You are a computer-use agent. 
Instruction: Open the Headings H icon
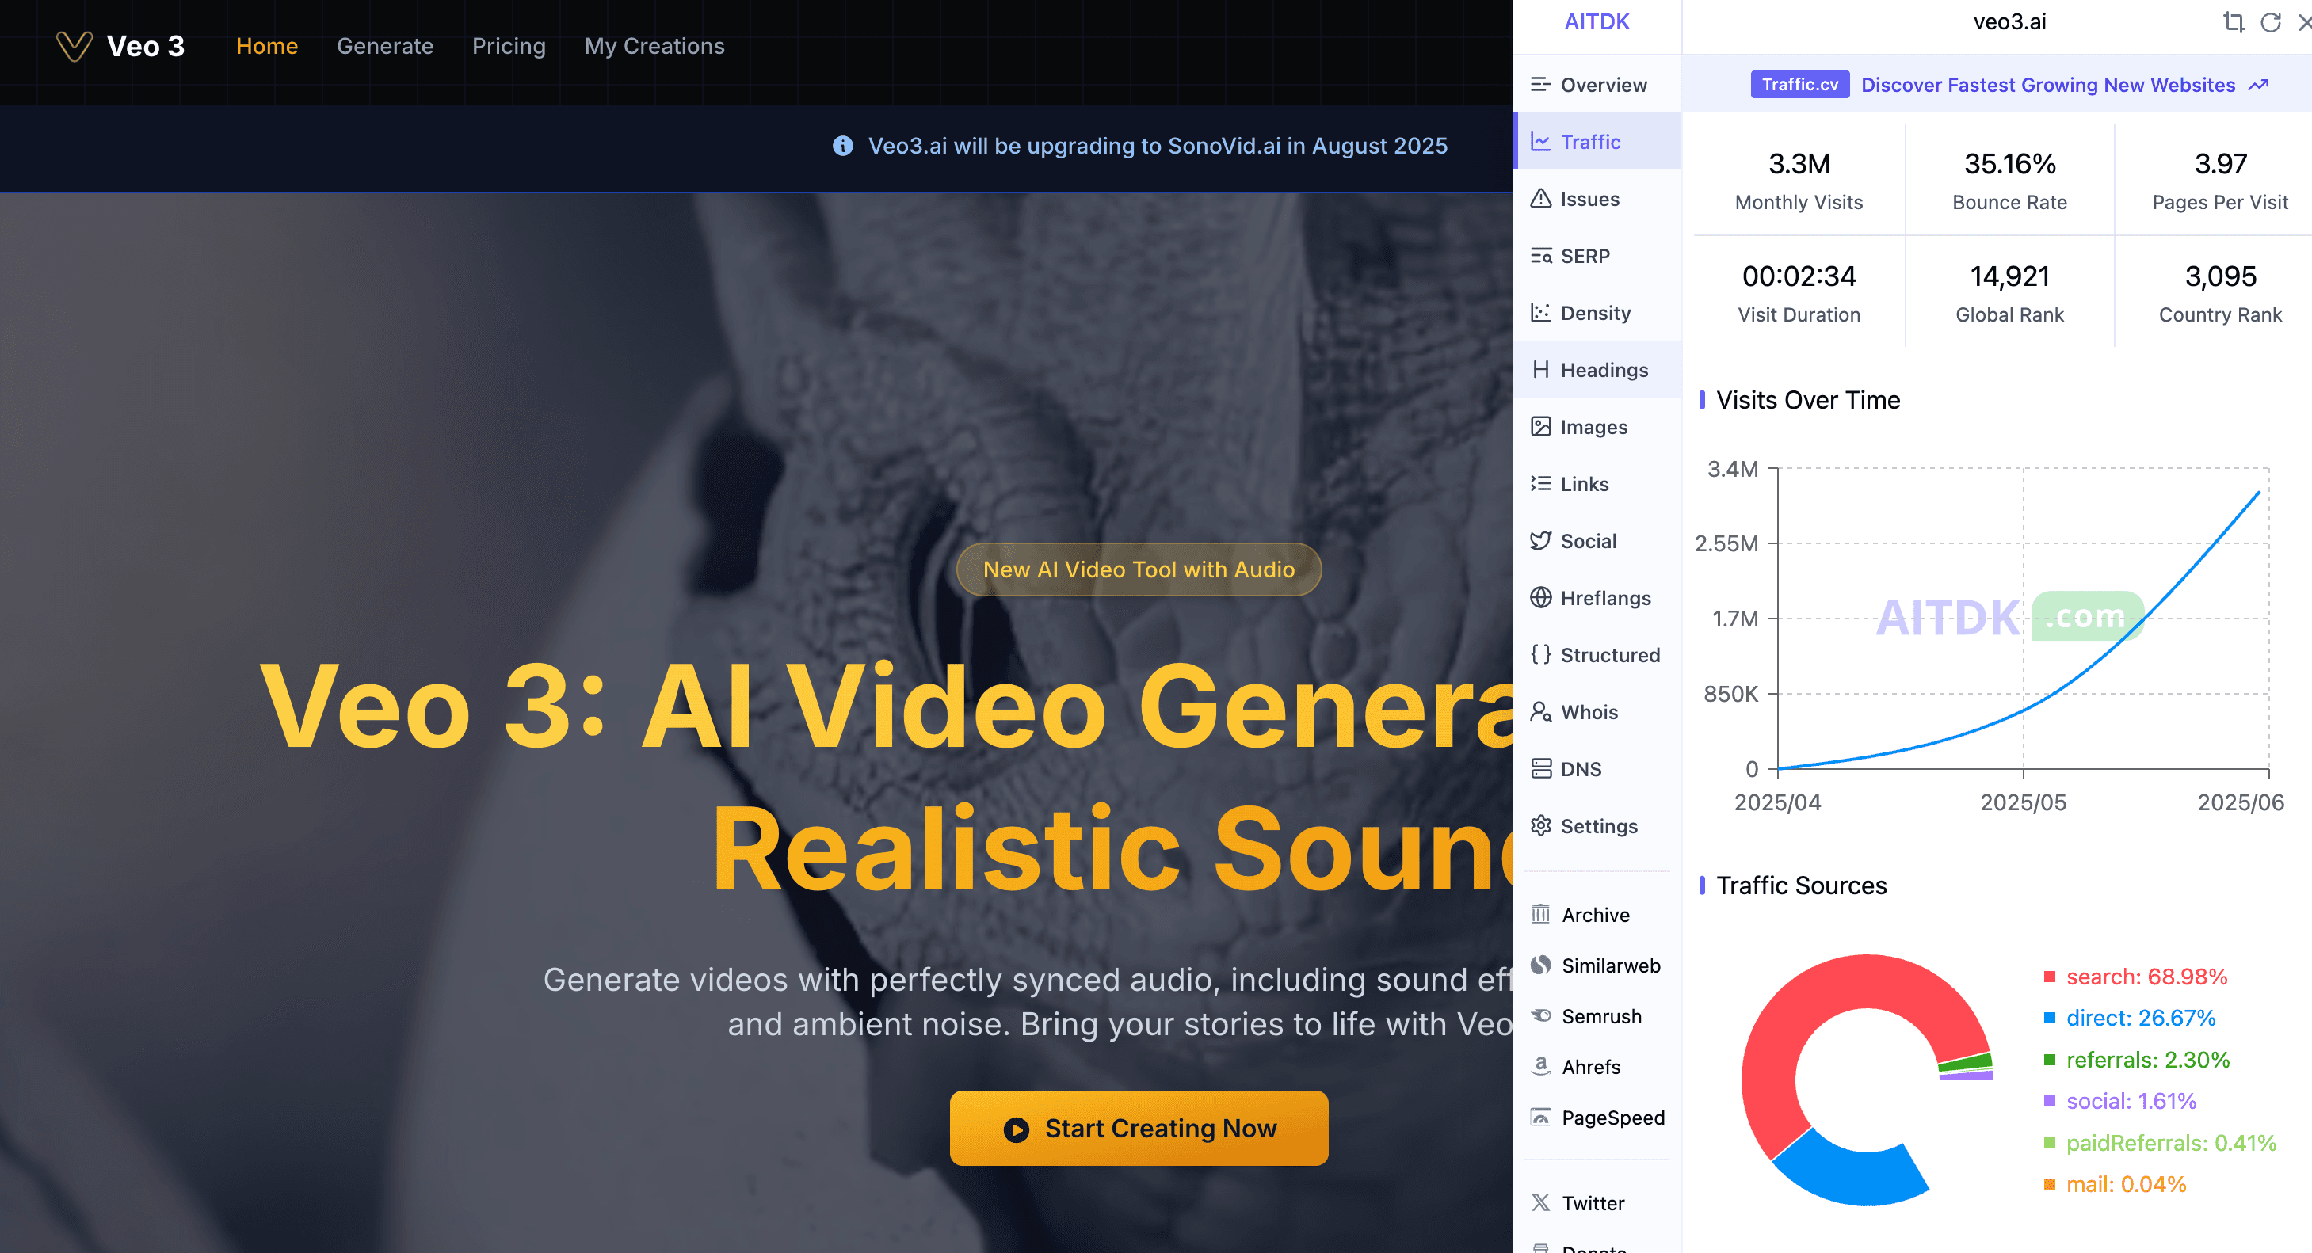(x=1541, y=370)
